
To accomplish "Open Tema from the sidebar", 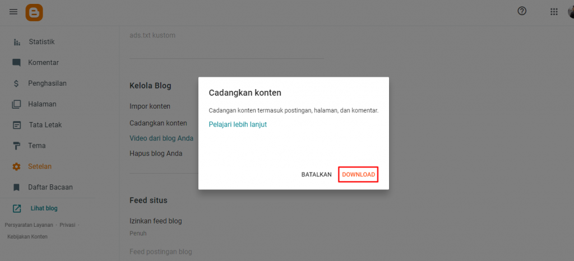I will [x=37, y=146].
